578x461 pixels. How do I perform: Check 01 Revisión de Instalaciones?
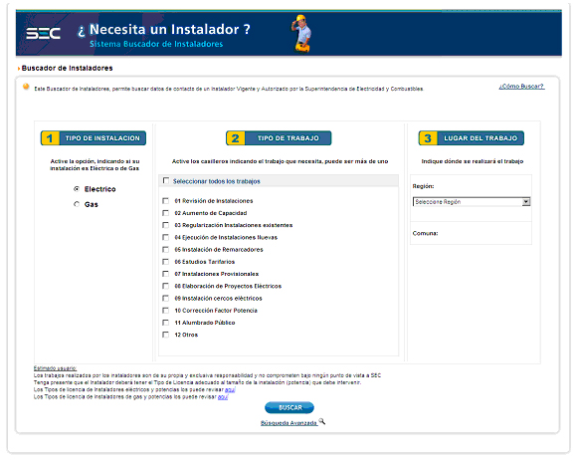(x=165, y=201)
